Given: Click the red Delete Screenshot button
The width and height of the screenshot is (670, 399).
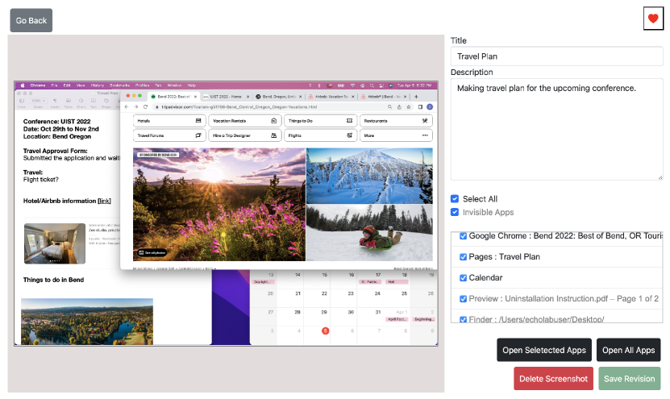Looking at the screenshot, I should pos(553,379).
